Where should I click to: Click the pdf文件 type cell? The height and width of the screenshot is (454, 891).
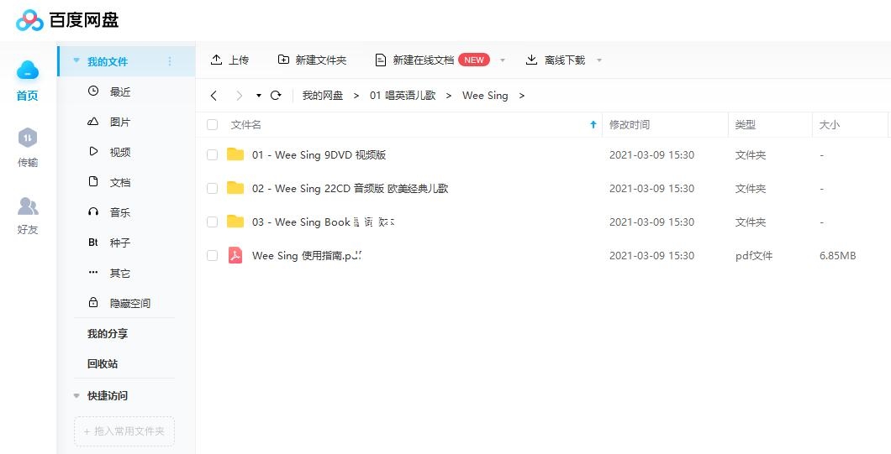click(753, 256)
